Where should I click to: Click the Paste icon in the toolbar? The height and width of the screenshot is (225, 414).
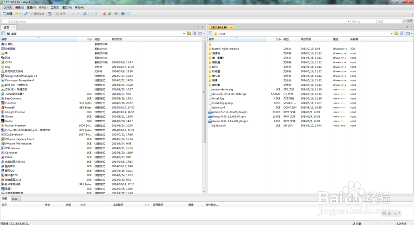(x=97, y=14)
